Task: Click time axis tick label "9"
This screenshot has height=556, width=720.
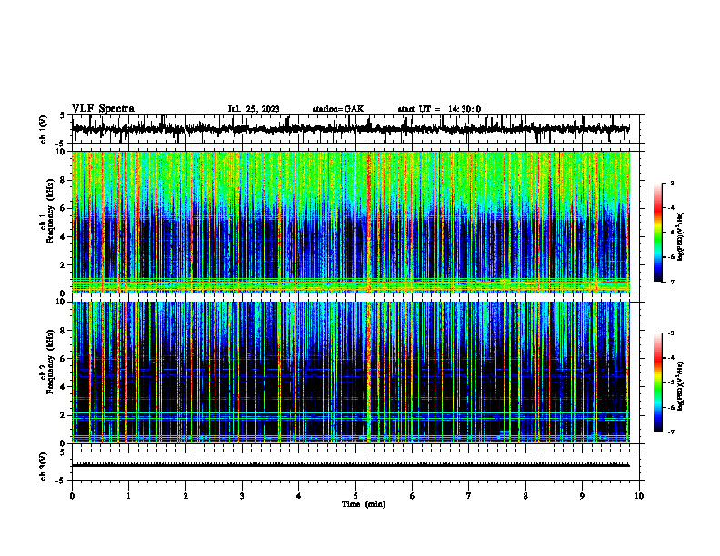Action: [x=582, y=496]
